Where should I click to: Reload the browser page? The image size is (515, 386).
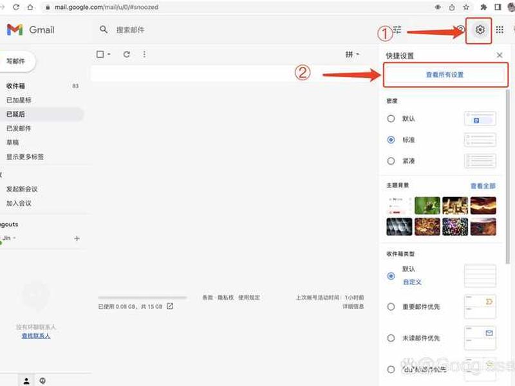tap(15, 7)
